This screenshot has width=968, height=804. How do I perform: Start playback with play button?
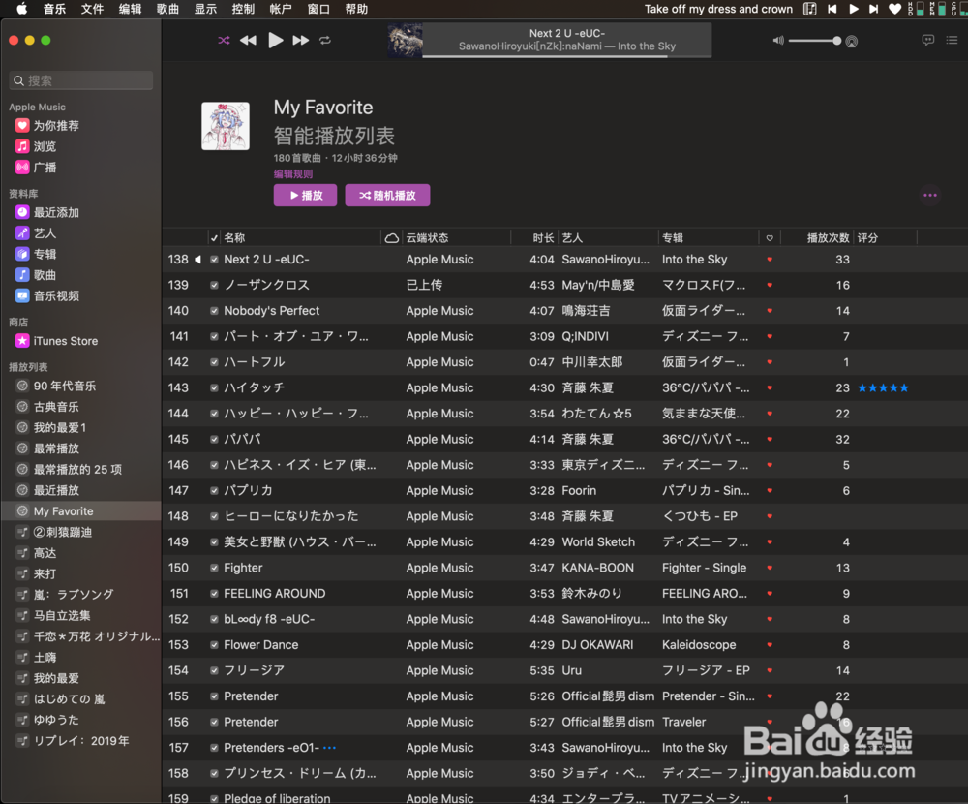(275, 40)
